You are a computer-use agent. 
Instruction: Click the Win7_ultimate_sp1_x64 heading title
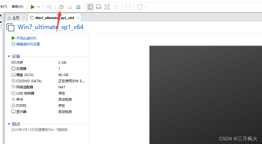[x=50, y=27]
